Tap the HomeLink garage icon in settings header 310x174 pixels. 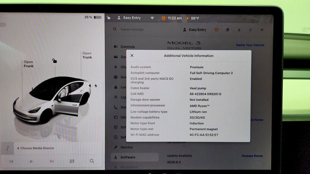tap(228, 30)
